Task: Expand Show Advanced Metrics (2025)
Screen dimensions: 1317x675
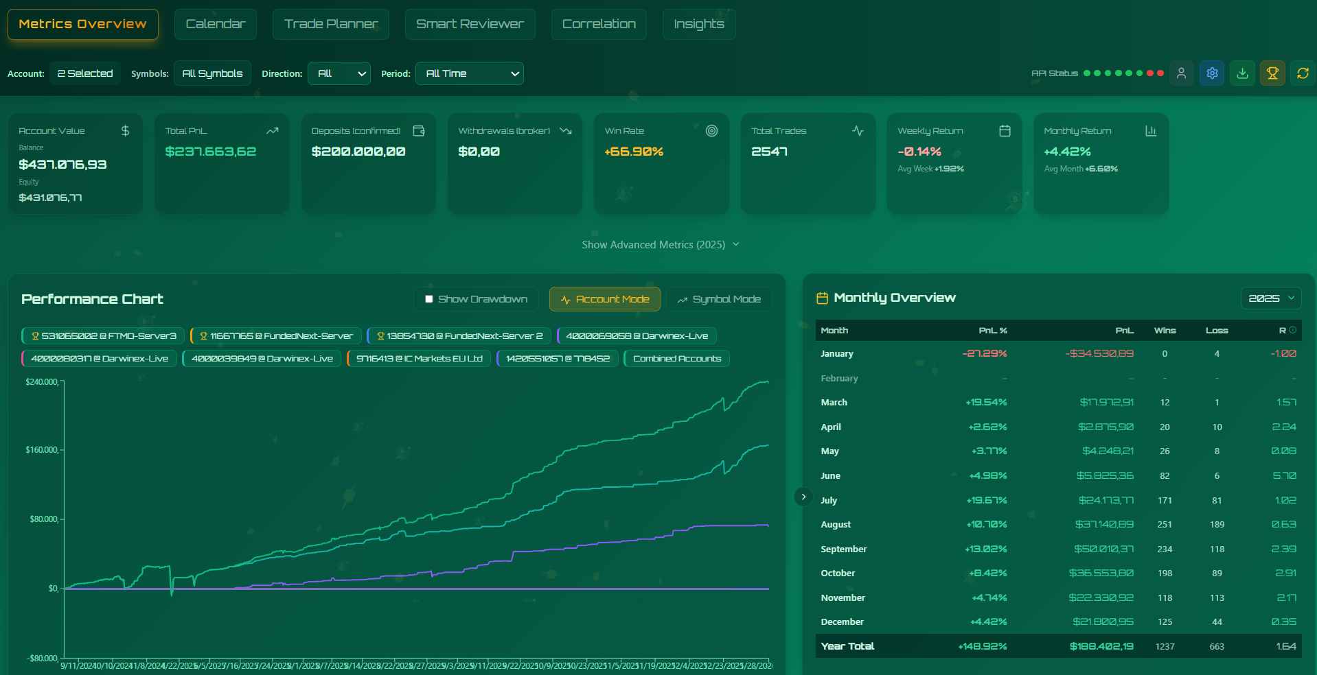Action: [x=660, y=245]
